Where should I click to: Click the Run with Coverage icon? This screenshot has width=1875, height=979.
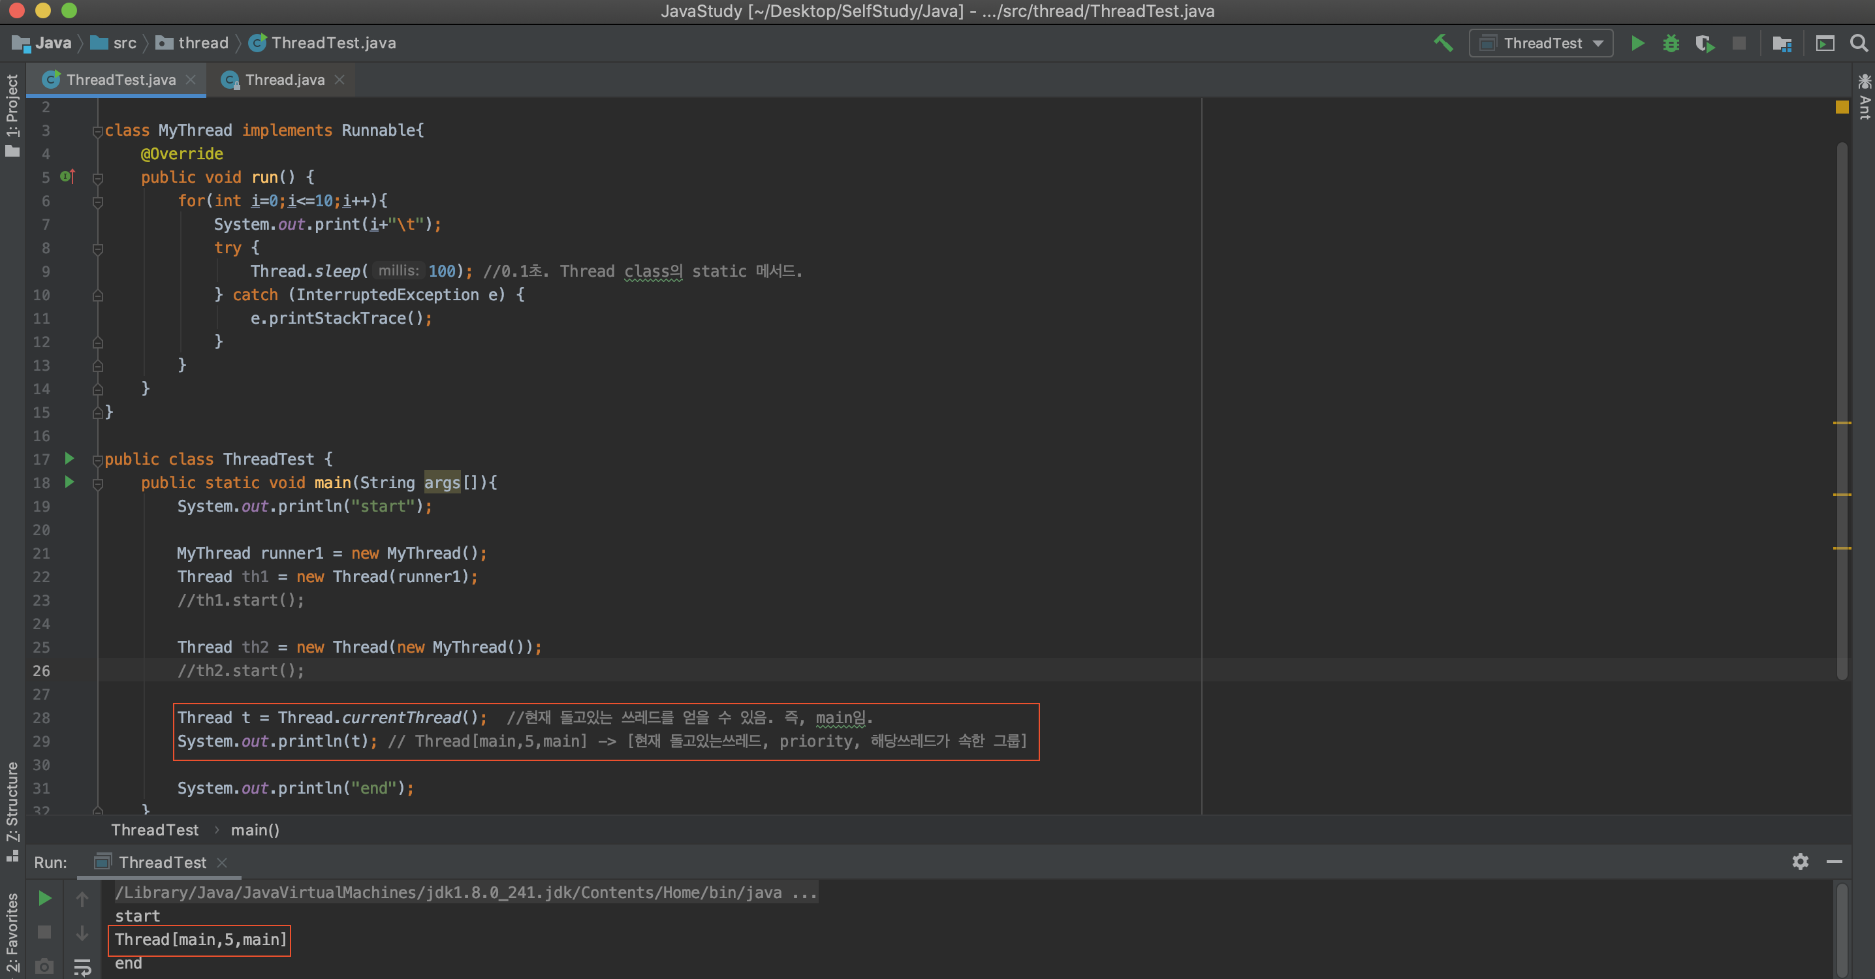pyautogui.click(x=1704, y=43)
